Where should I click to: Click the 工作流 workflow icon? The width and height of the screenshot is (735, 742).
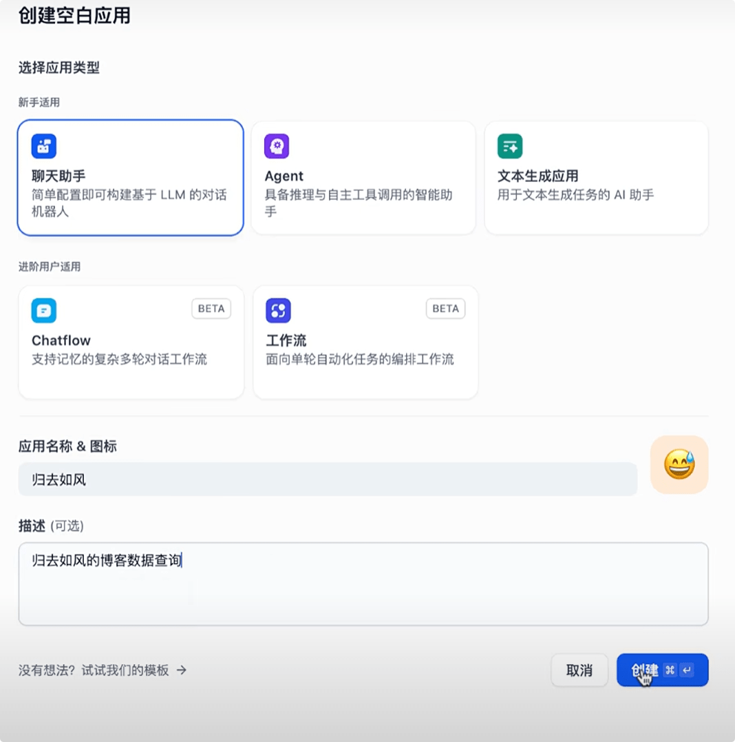click(277, 311)
